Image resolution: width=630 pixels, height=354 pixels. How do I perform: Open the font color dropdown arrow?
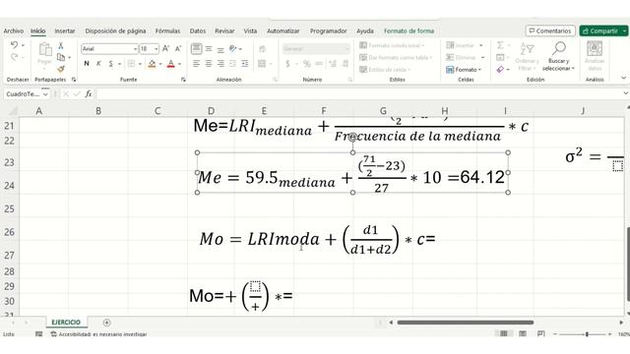[x=179, y=64]
